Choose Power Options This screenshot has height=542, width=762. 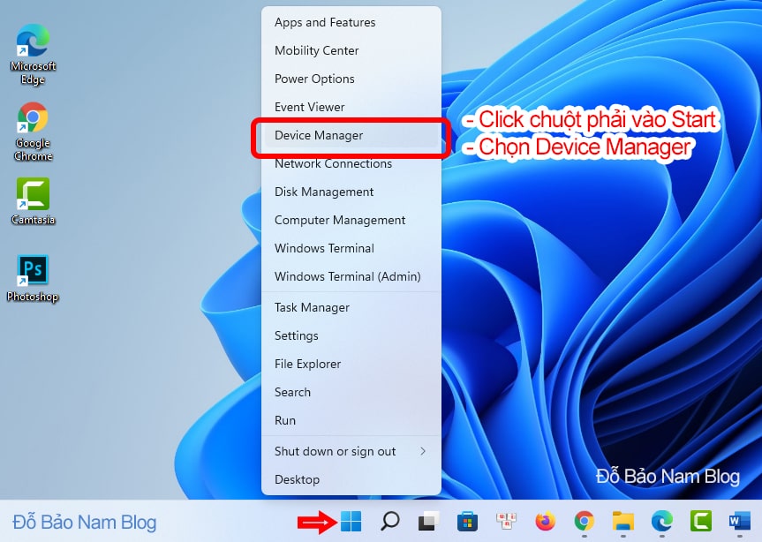point(351,79)
